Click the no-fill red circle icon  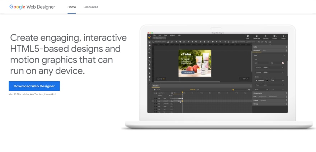pyautogui.click(x=283, y=63)
